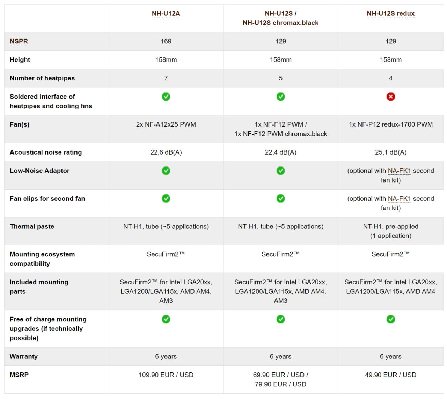Click the NSPR row label link

(19, 41)
